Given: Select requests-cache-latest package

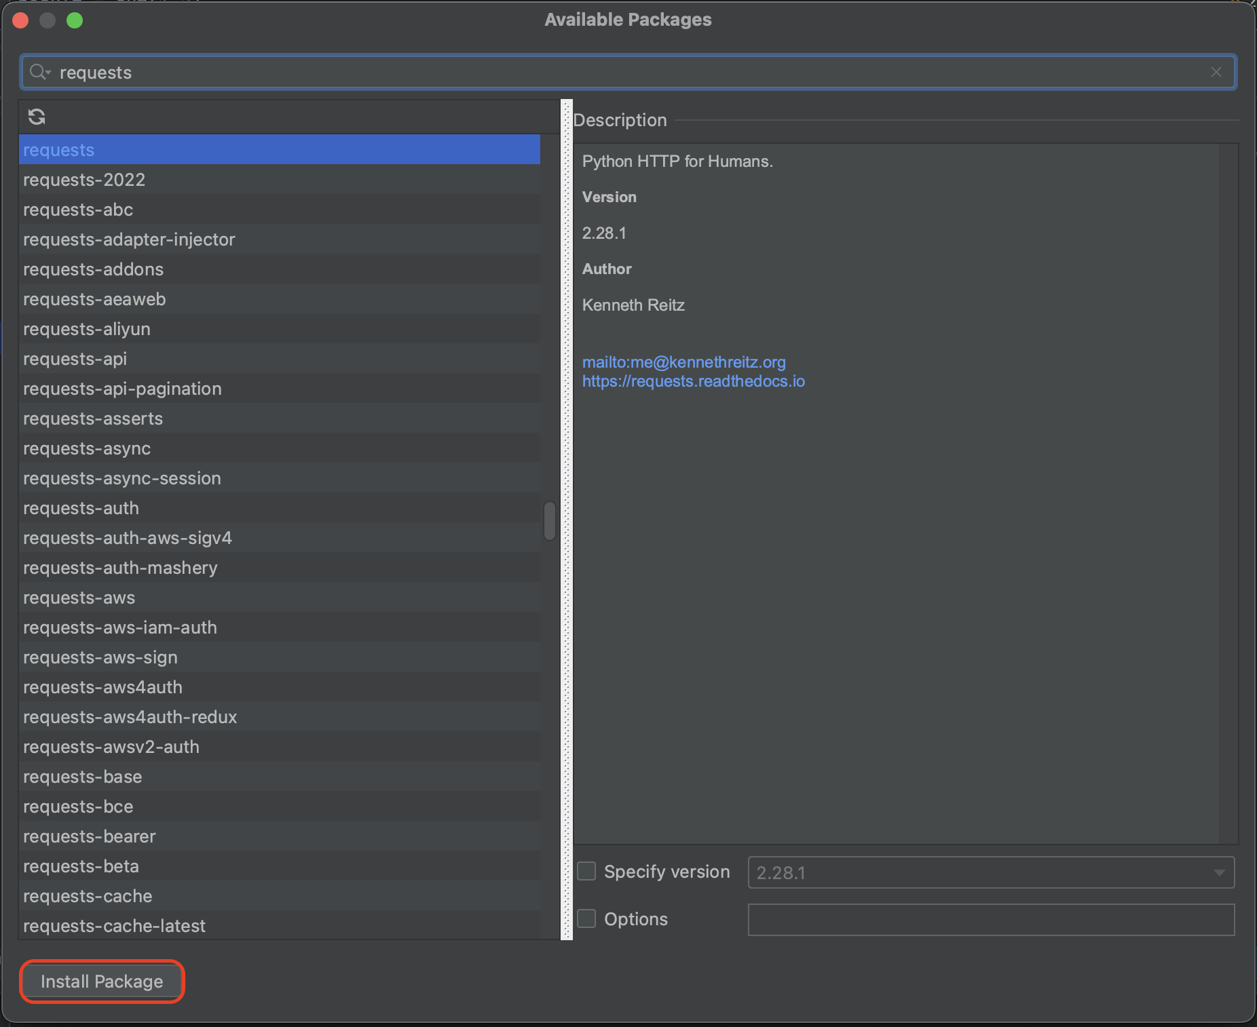Looking at the screenshot, I should tap(280, 925).
